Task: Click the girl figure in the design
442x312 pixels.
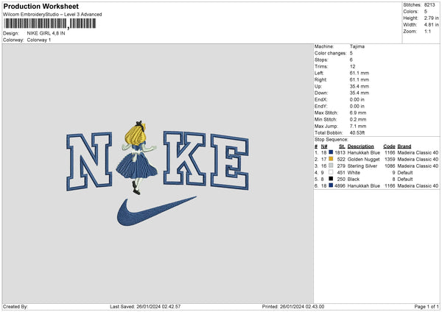Action: (137, 157)
